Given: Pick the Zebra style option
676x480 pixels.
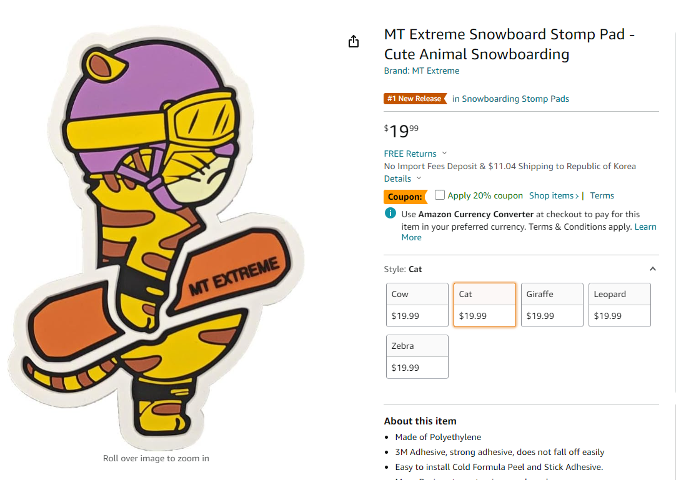Looking at the screenshot, I should tap(417, 357).
